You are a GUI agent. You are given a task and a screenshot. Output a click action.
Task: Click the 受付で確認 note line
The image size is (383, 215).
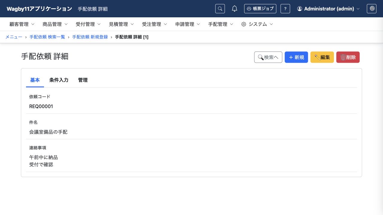coord(41,165)
